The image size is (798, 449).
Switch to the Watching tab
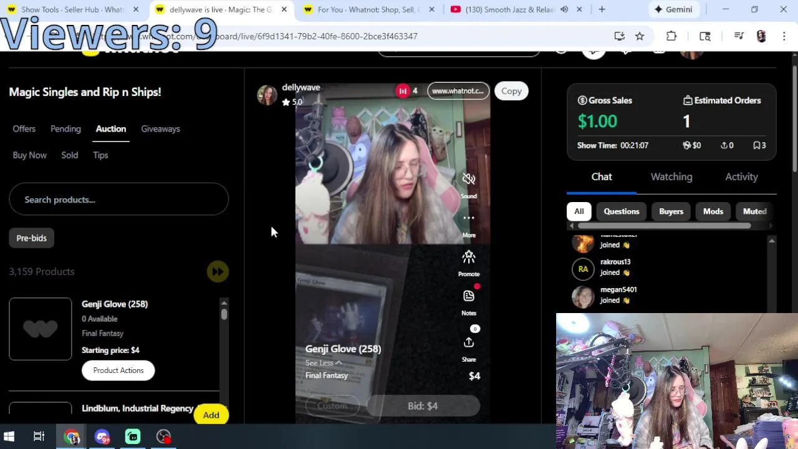click(671, 176)
